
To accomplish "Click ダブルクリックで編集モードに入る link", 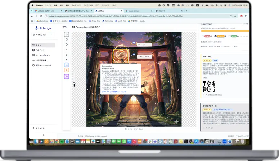I will (x=114, y=92).
